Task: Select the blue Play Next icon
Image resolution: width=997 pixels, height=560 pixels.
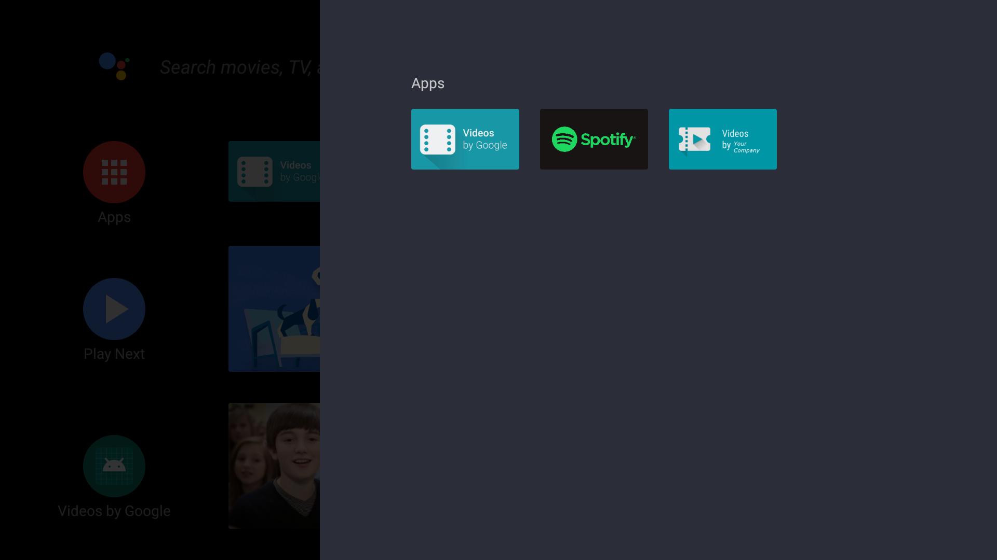Action: click(x=114, y=309)
